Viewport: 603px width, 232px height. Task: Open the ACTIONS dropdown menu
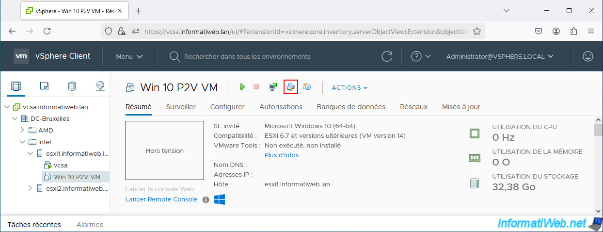click(349, 88)
